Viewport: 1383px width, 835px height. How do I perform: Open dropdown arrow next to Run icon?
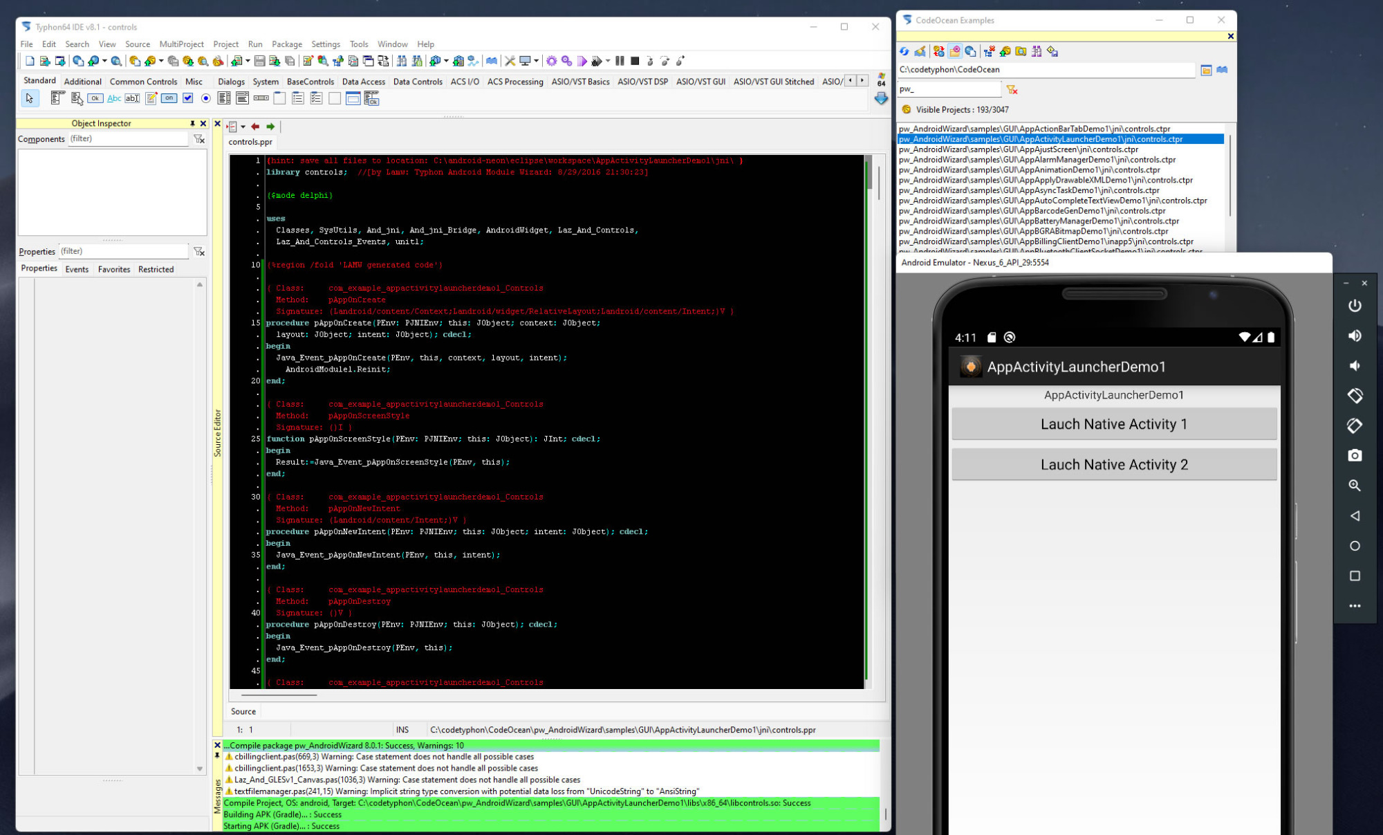tap(608, 61)
